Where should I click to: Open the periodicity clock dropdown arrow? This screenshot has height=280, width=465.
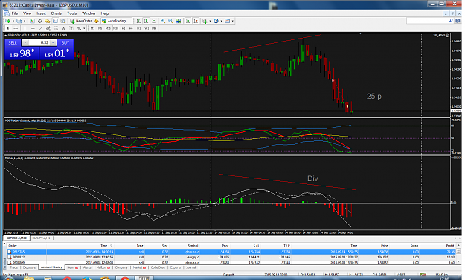[x=221, y=21]
